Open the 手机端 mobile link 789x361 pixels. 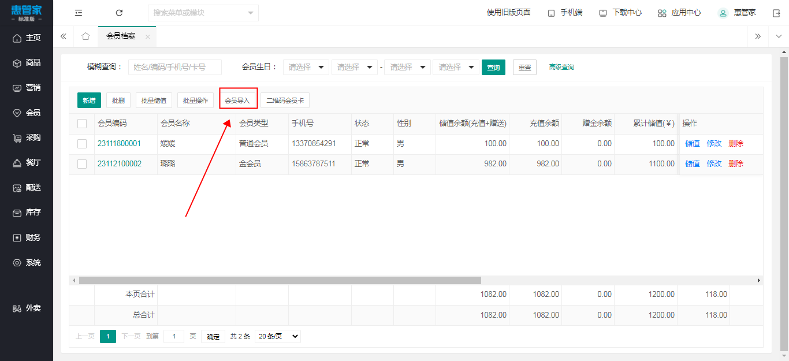[x=565, y=13]
